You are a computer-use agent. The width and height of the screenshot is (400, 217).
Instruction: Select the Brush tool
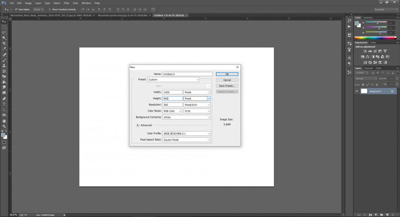pyautogui.click(x=4, y=60)
